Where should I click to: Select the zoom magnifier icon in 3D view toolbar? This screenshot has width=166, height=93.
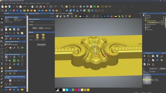(72, 16)
